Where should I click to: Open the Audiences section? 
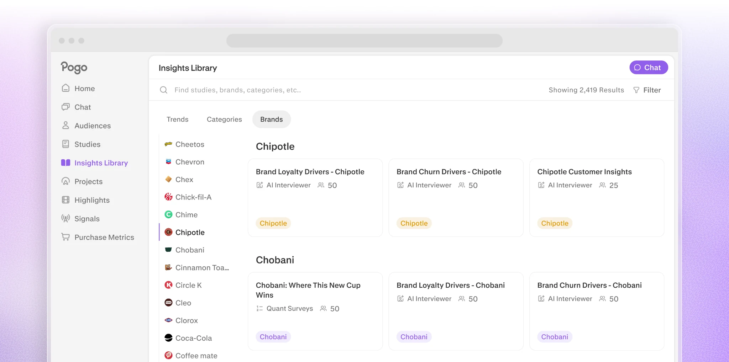(86, 126)
